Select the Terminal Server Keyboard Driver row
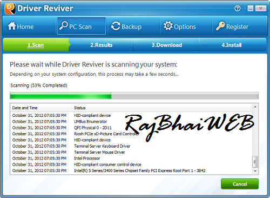The width and height of the screenshot is (270, 198). coord(131,146)
